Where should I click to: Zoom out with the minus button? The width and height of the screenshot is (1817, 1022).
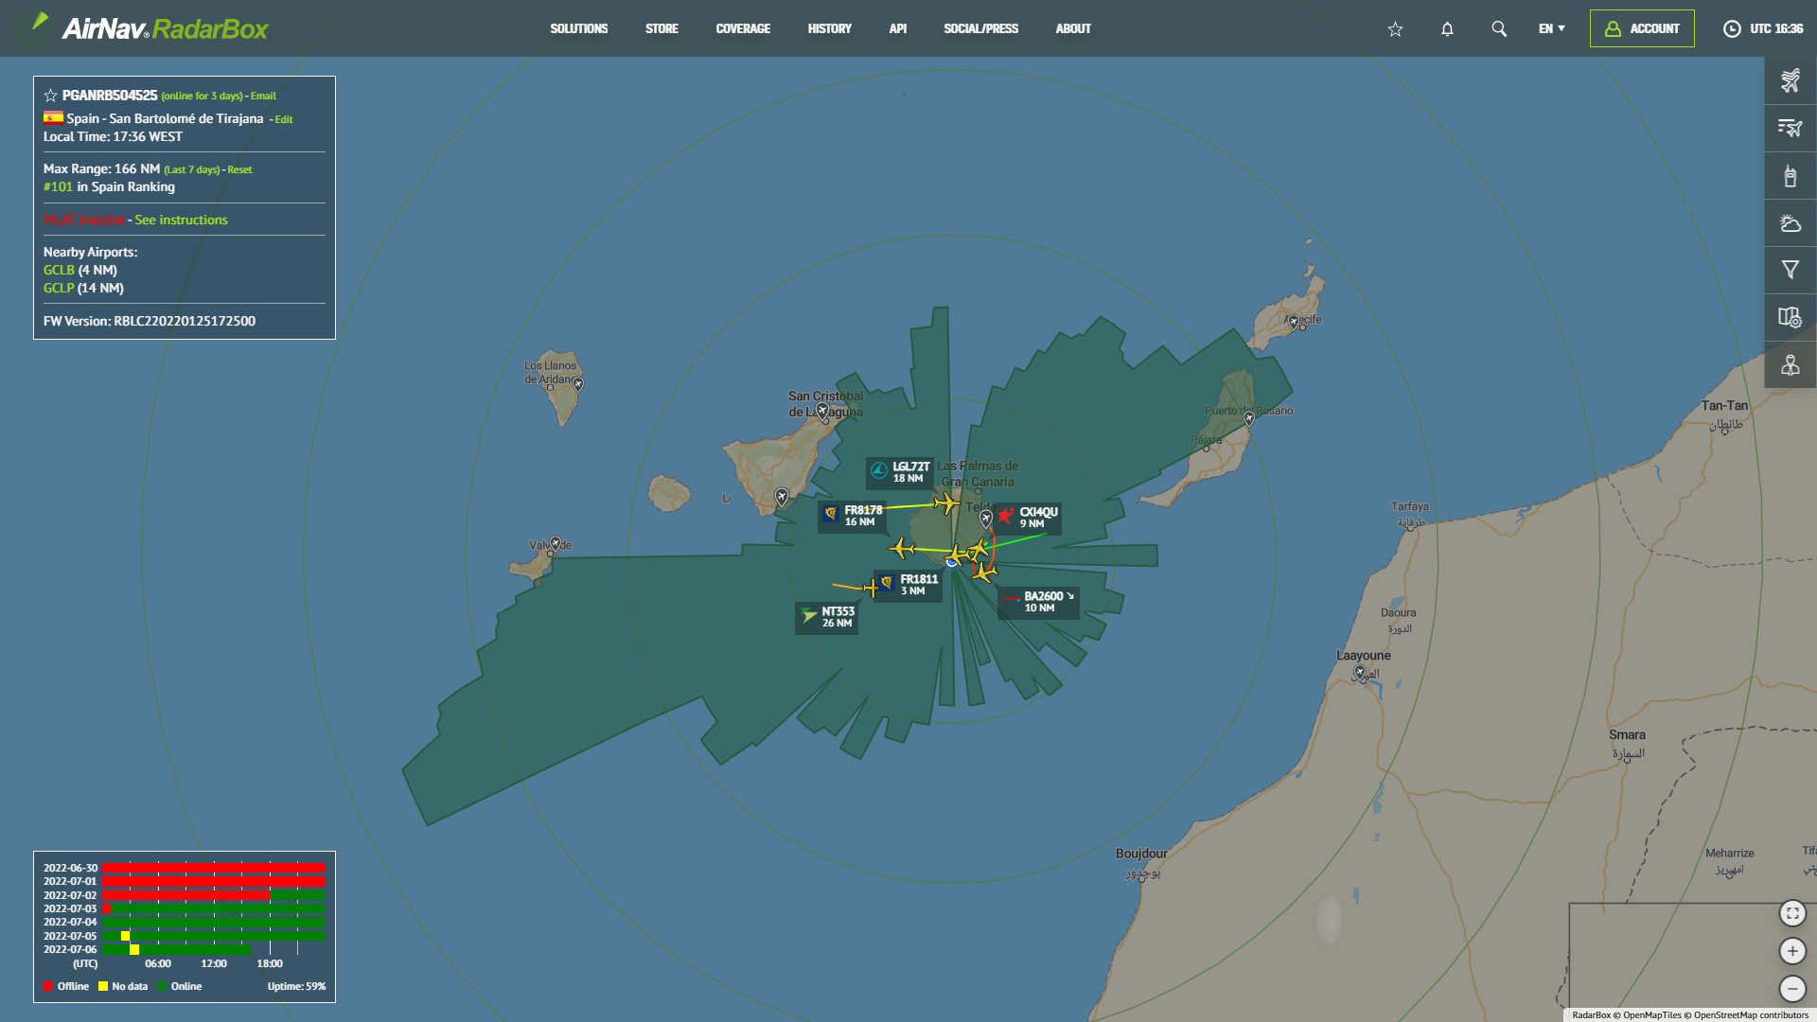coord(1792,989)
